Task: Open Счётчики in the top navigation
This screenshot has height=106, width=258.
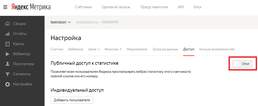Action: click(x=83, y=7)
